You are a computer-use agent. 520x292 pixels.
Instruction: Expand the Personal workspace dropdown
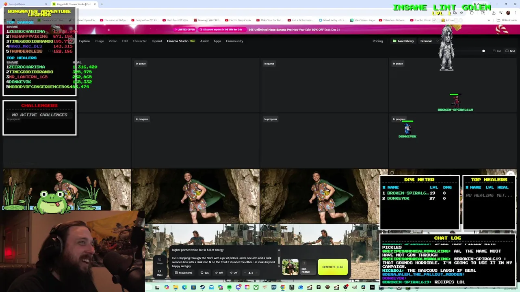(x=429, y=41)
